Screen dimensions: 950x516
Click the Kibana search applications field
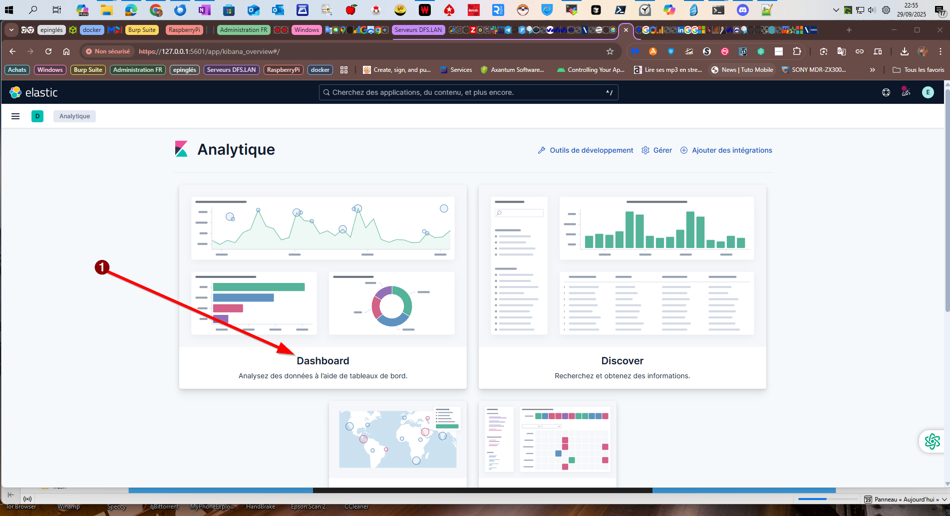point(468,92)
